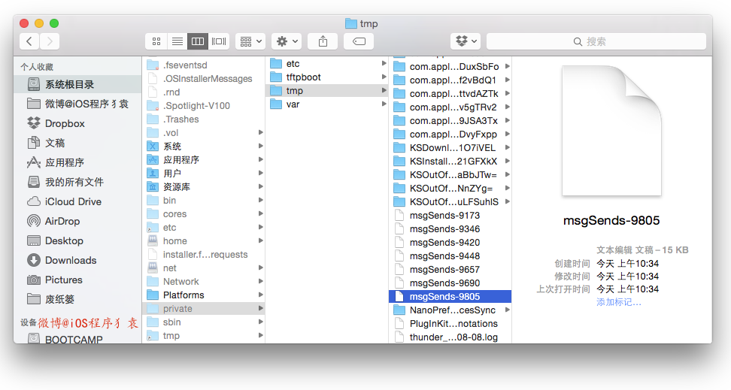The width and height of the screenshot is (731, 390).
Task: Select the 用户 folder icon
Action: [153, 174]
